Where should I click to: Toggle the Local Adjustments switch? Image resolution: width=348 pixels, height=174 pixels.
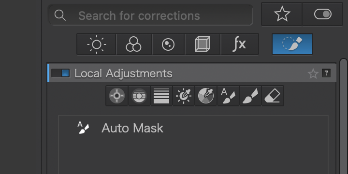click(60, 73)
